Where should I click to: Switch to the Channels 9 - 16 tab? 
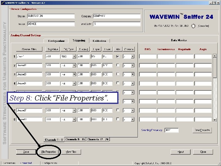(75, 139)
